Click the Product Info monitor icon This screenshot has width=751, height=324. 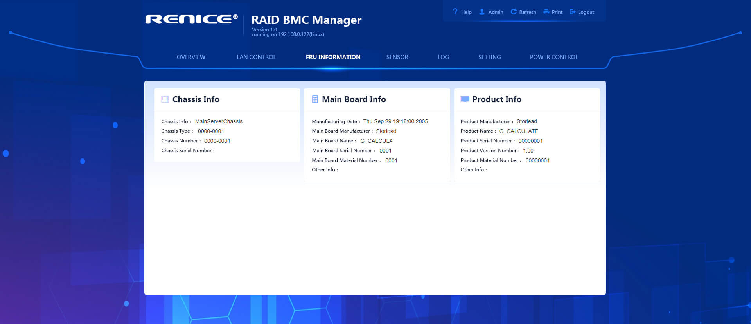(x=465, y=99)
